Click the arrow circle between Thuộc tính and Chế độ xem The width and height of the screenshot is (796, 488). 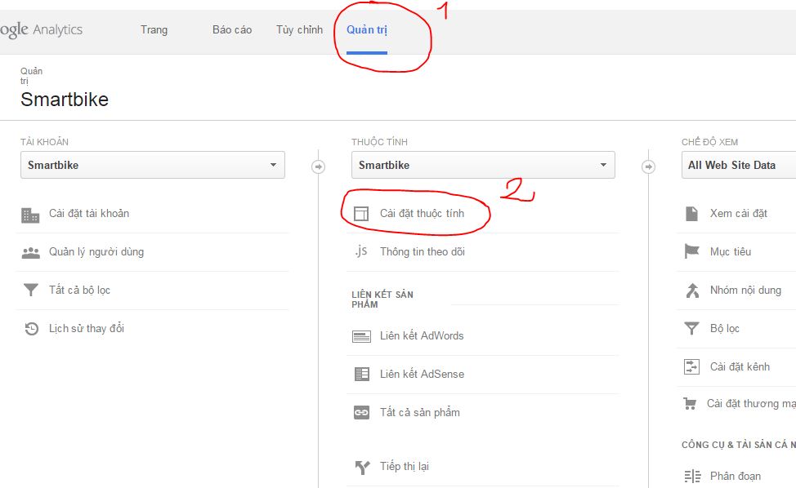click(x=648, y=166)
